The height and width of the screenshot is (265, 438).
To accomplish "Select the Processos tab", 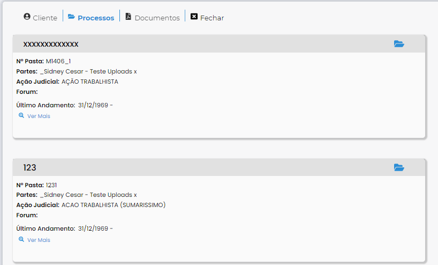I will (x=95, y=18).
